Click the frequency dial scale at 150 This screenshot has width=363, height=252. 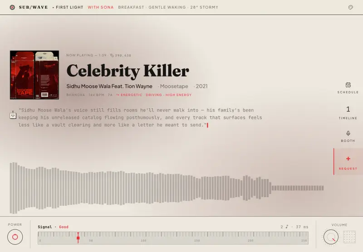click(197, 240)
